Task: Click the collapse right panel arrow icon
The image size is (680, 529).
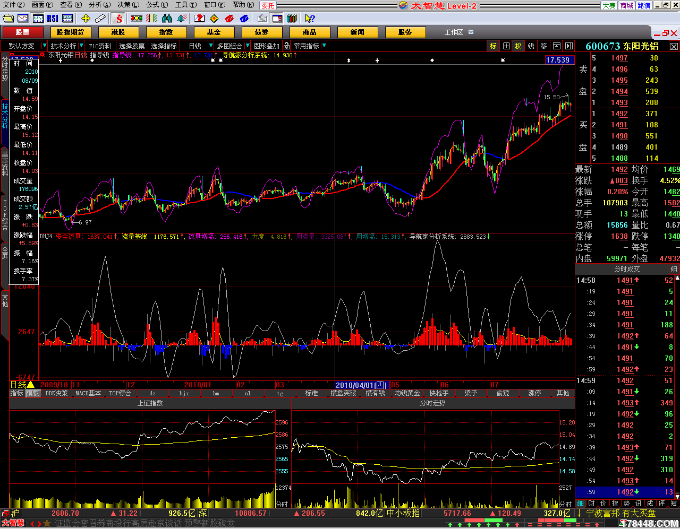Action: pos(569,46)
